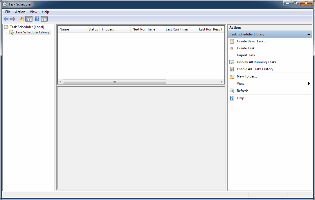Minimize the Task Scheduler window

click(287, 3)
